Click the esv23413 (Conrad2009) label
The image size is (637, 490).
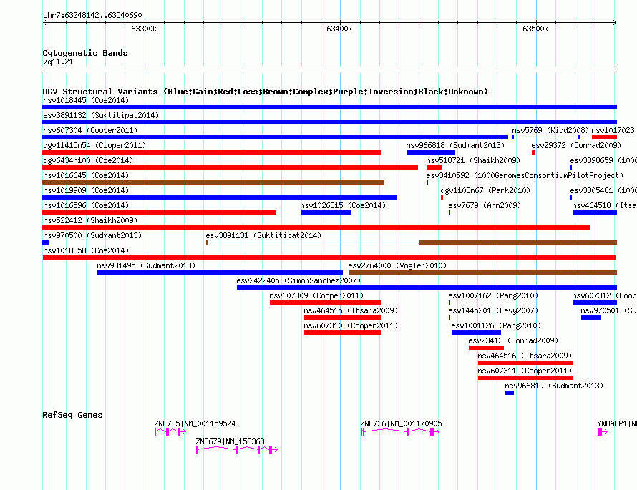pos(513,340)
